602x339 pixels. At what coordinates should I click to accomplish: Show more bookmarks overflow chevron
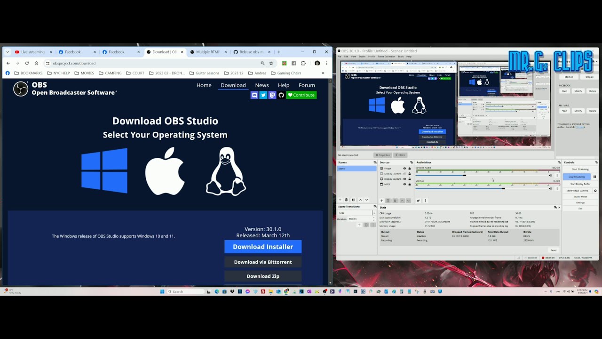(323, 73)
